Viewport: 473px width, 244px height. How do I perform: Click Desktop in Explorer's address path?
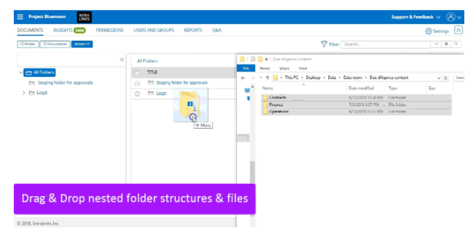click(x=313, y=78)
